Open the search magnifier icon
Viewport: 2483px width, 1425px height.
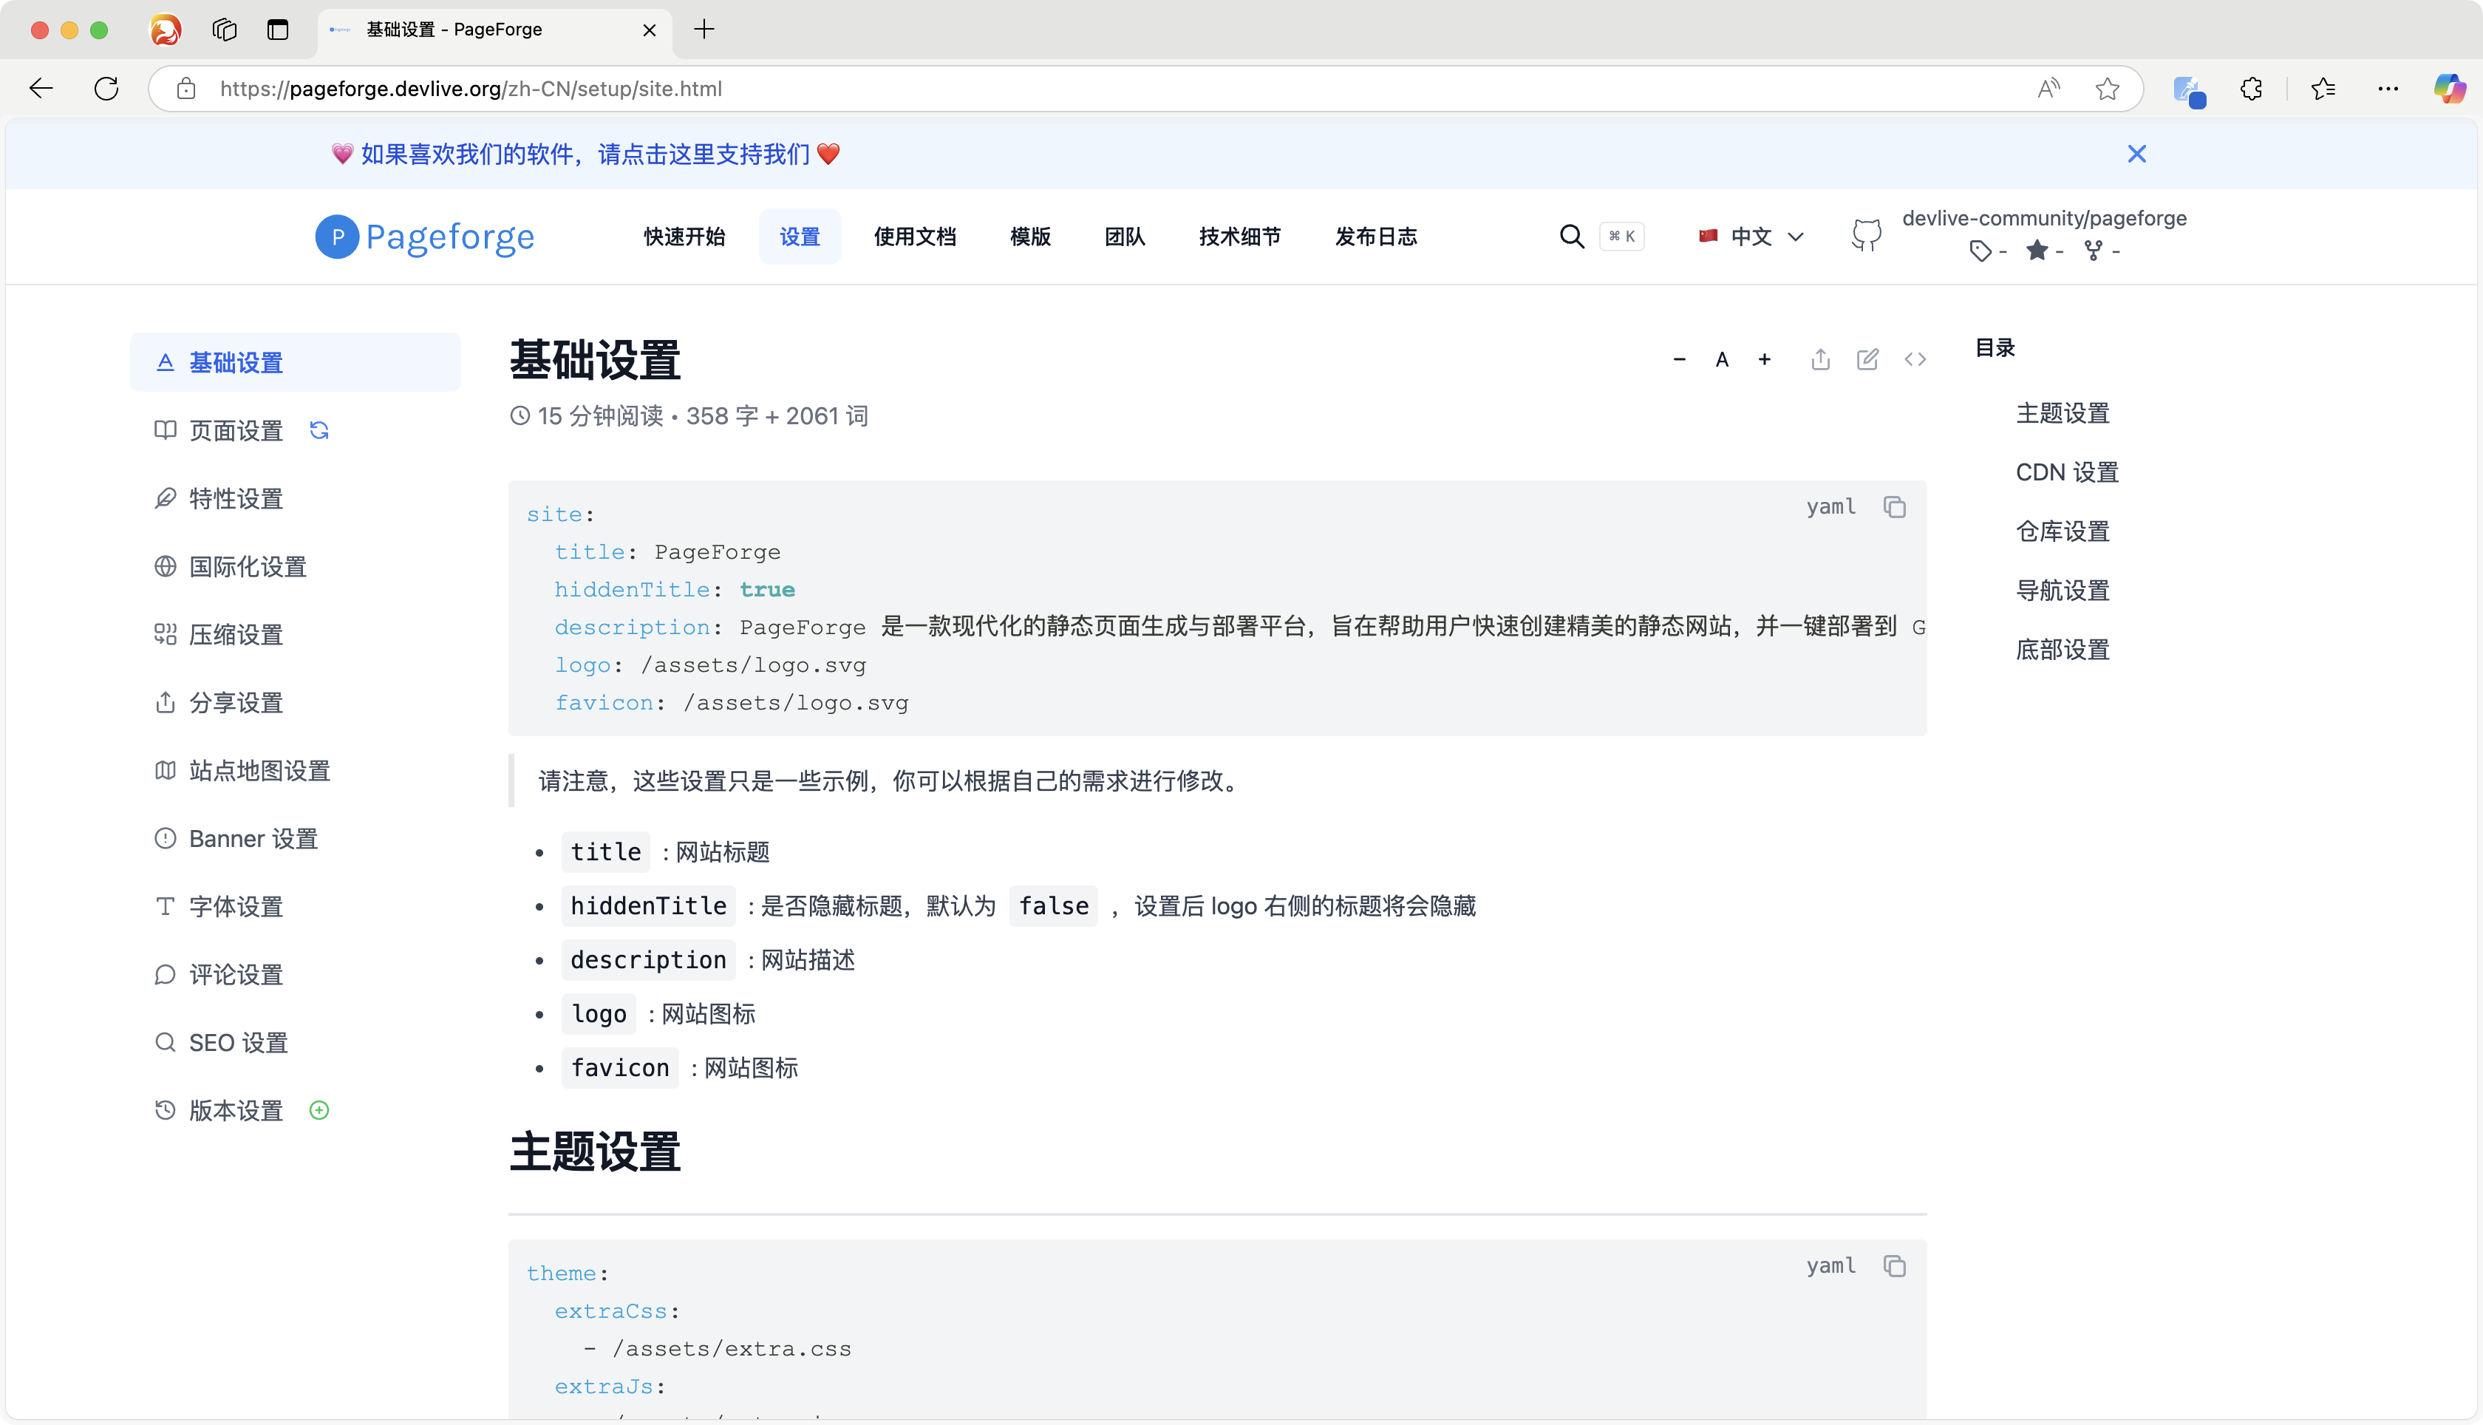(x=1571, y=237)
